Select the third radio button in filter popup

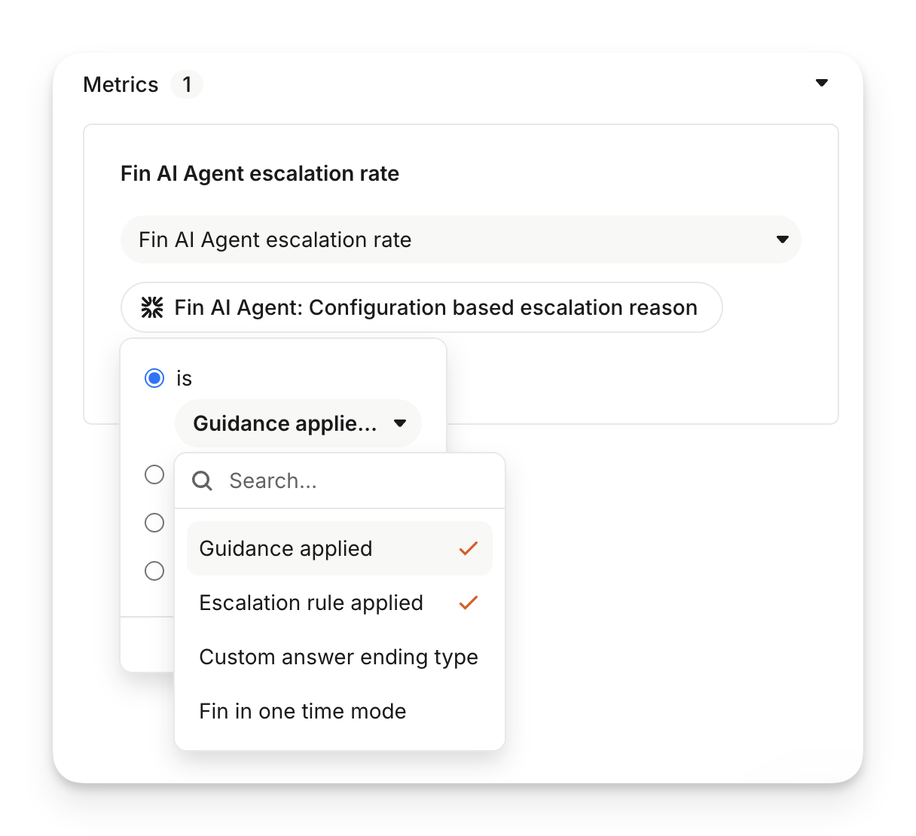point(154,523)
